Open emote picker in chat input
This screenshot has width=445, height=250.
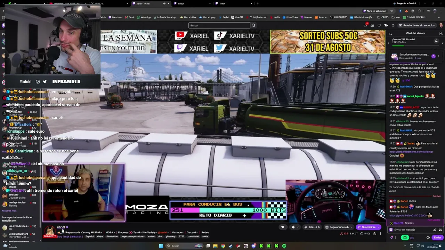pyautogui.click(x=440, y=230)
